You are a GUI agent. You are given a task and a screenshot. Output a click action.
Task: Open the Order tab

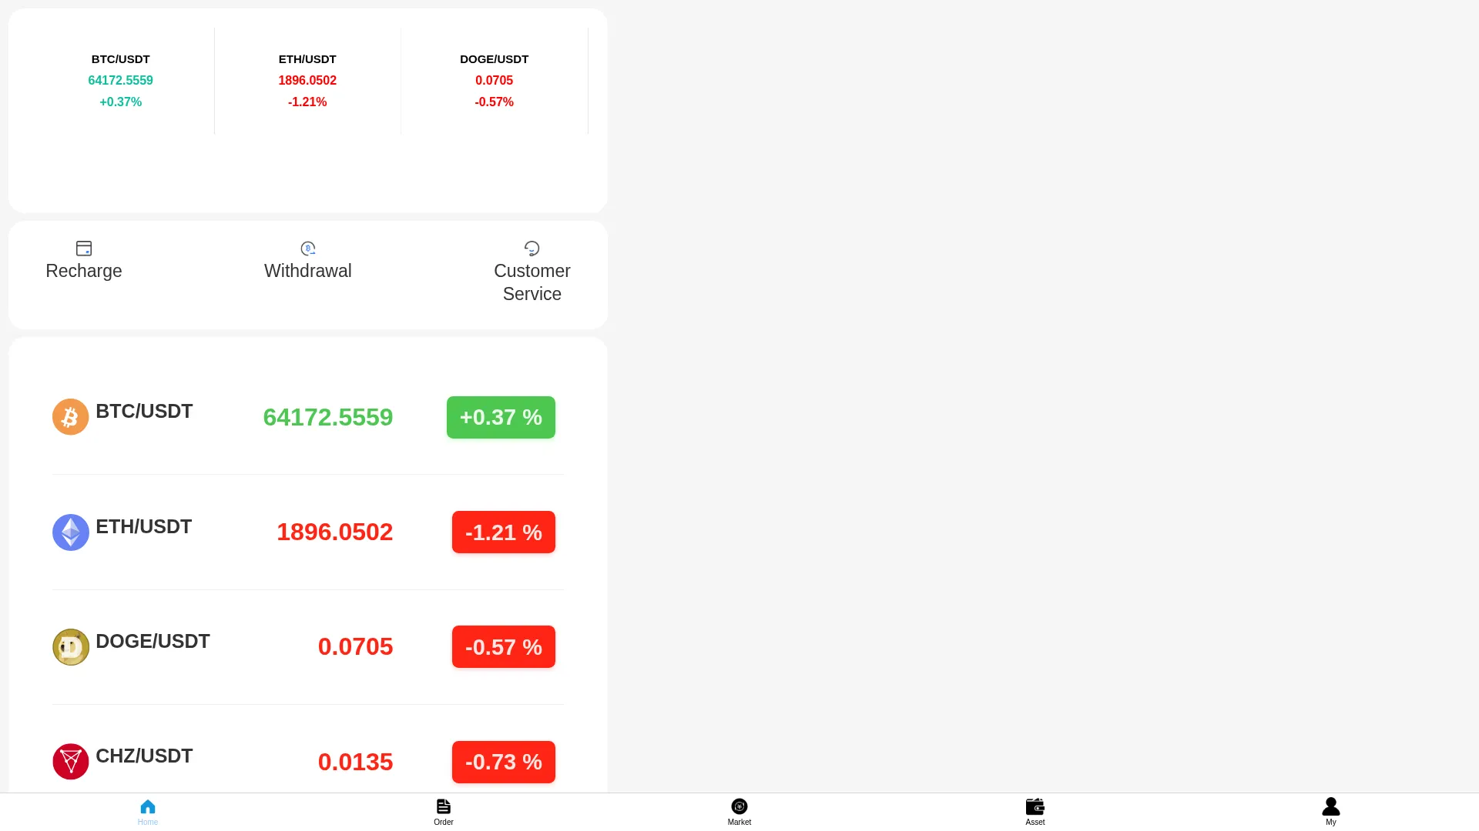[444, 812]
